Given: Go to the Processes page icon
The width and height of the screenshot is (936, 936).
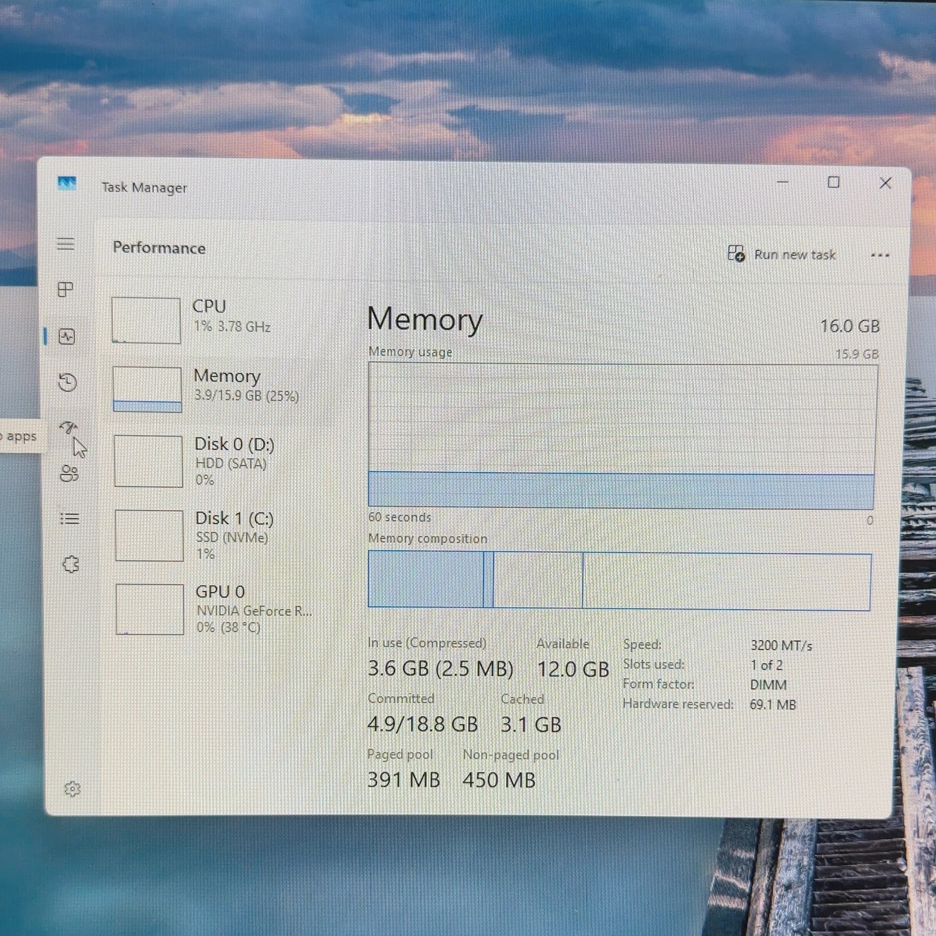Looking at the screenshot, I should click(x=66, y=290).
